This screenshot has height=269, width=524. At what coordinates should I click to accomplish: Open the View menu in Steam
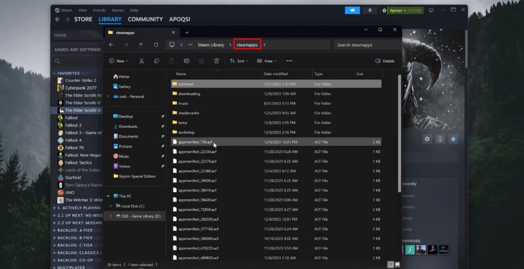(x=82, y=10)
